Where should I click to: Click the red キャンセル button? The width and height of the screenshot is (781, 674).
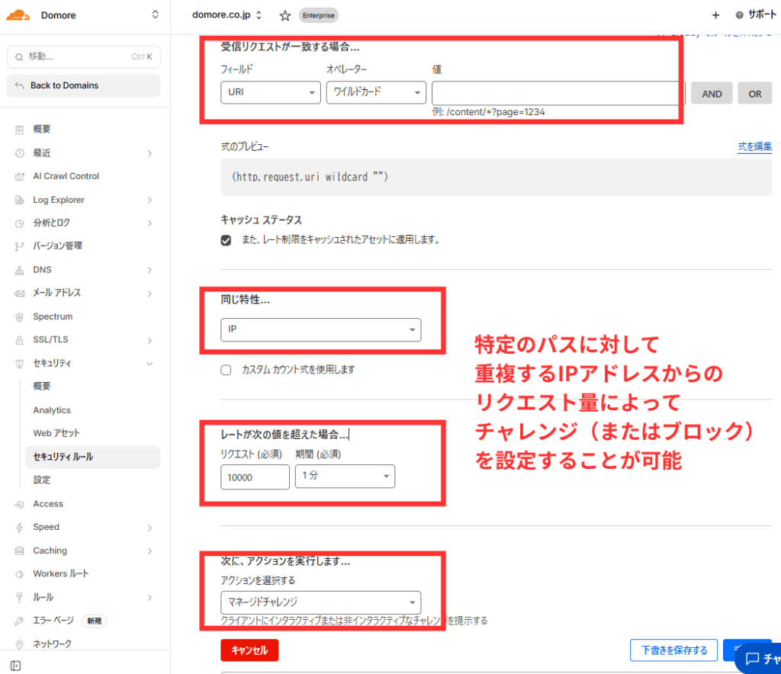[249, 650]
